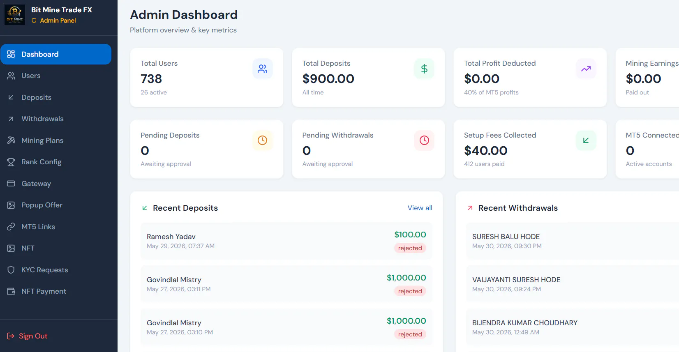
Task: Click the Recent Deposits header arrow icon
Action: 145,208
